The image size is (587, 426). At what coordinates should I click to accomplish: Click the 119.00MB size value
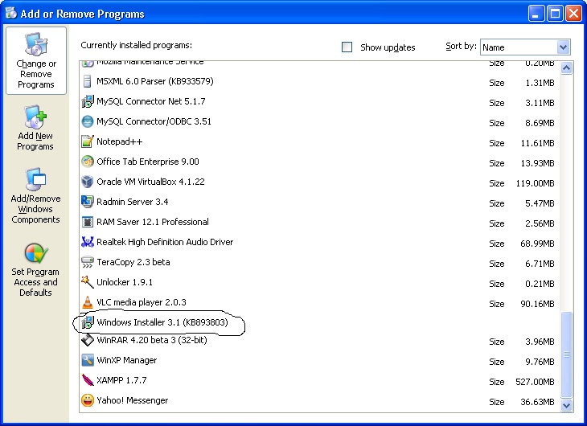tap(535, 183)
